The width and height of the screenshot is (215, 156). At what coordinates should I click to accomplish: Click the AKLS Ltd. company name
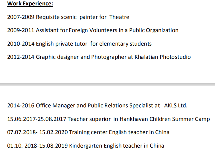[176, 106]
